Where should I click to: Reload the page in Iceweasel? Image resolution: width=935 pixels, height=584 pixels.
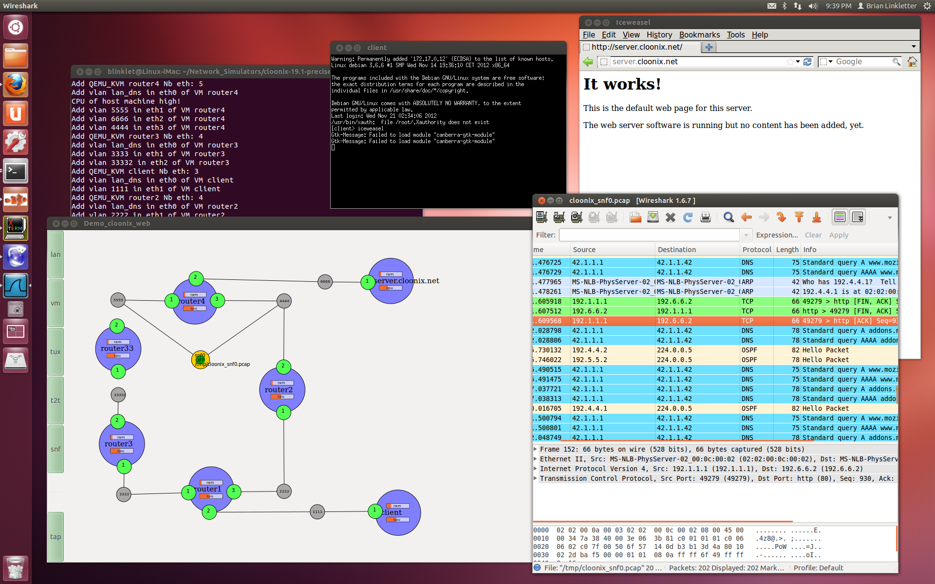[807, 62]
